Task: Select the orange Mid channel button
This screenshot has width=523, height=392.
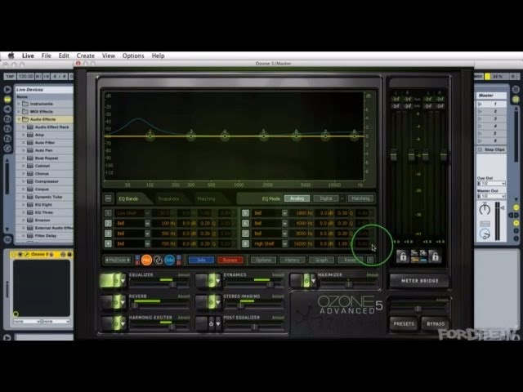Action: click(146, 260)
